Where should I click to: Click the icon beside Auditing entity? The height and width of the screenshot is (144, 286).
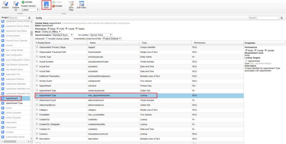point(3,132)
